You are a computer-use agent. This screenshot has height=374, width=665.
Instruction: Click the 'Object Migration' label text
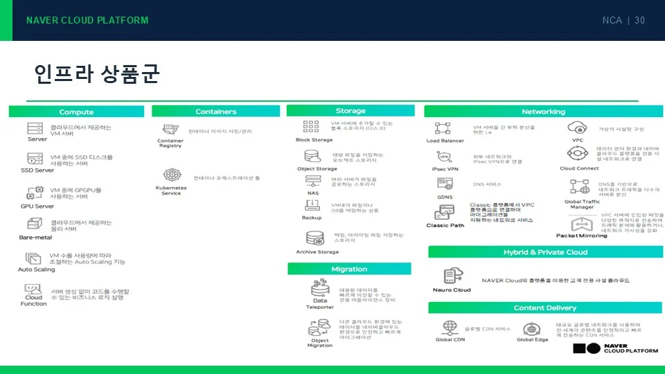[320, 343]
